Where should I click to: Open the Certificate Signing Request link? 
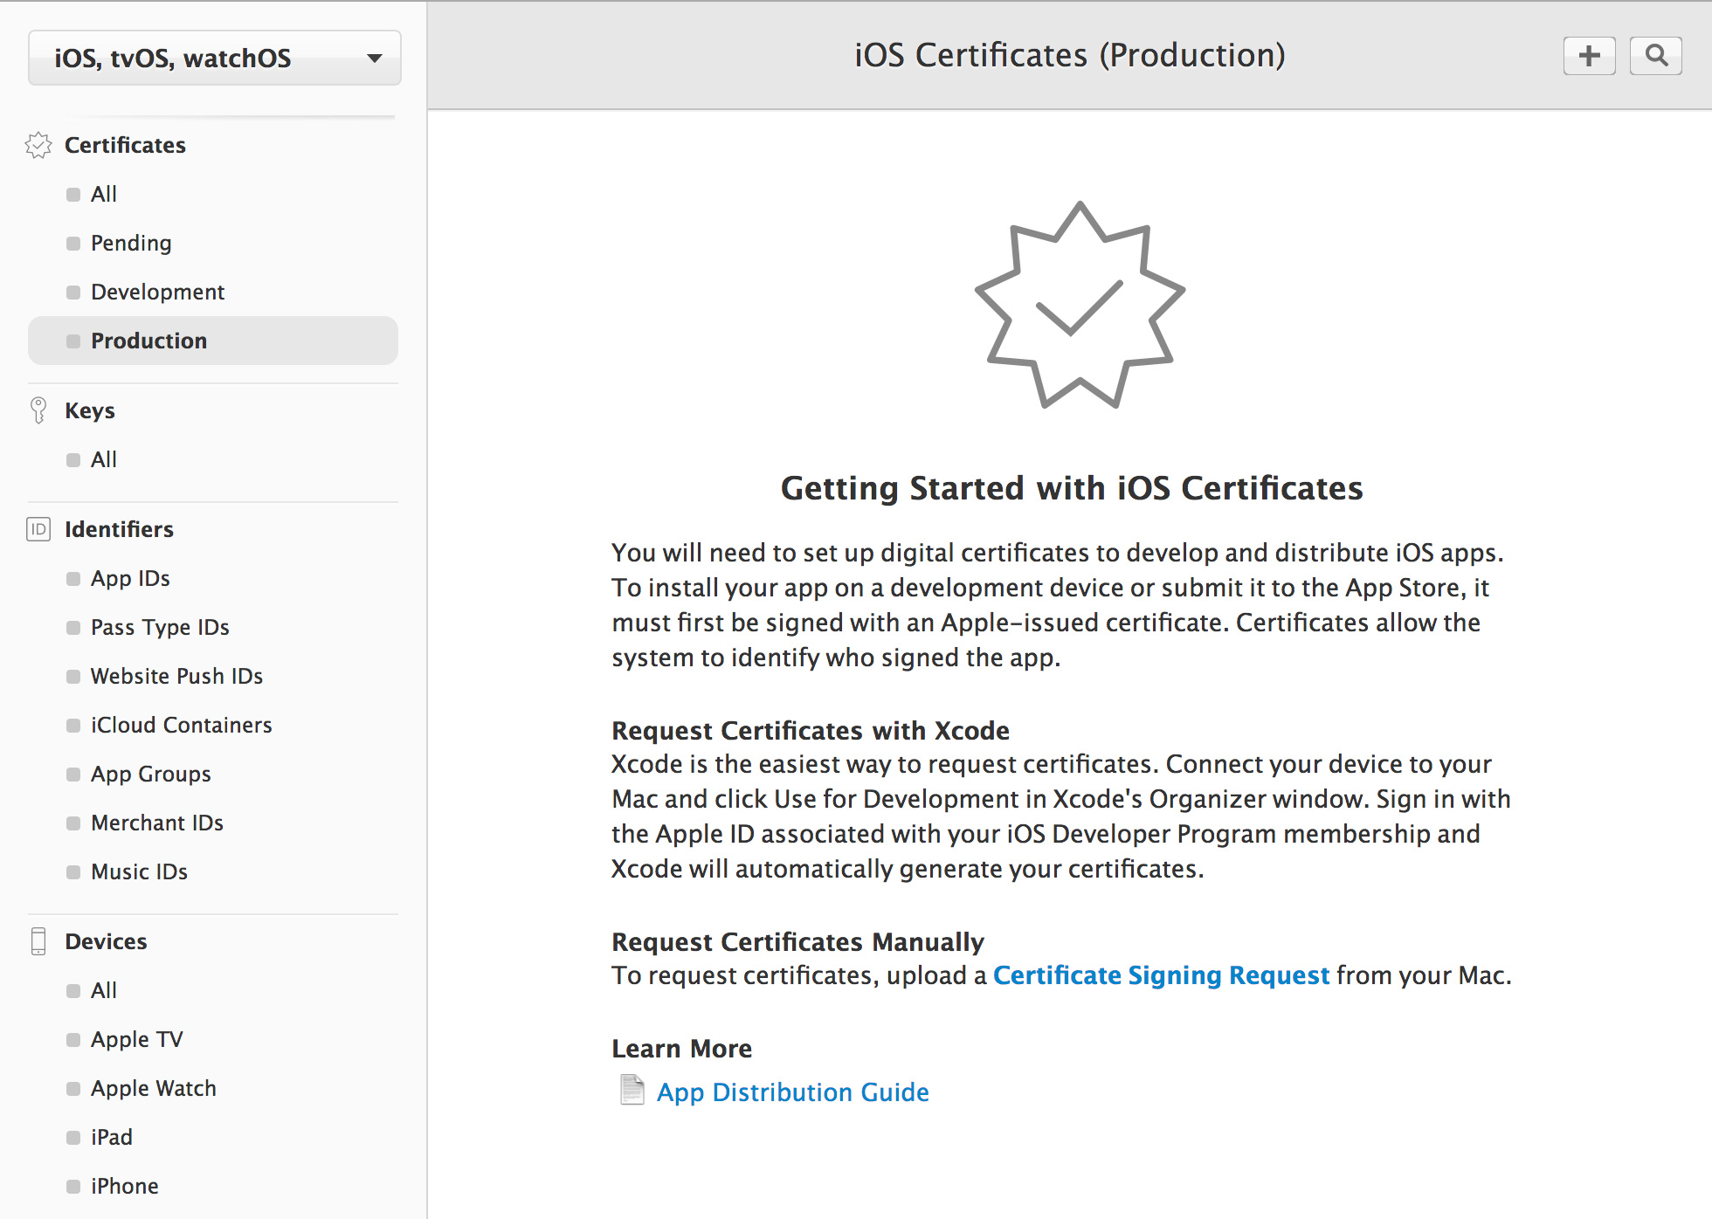(1161, 975)
